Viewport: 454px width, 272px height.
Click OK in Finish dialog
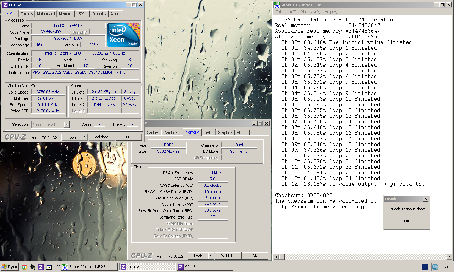pos(406,221)
